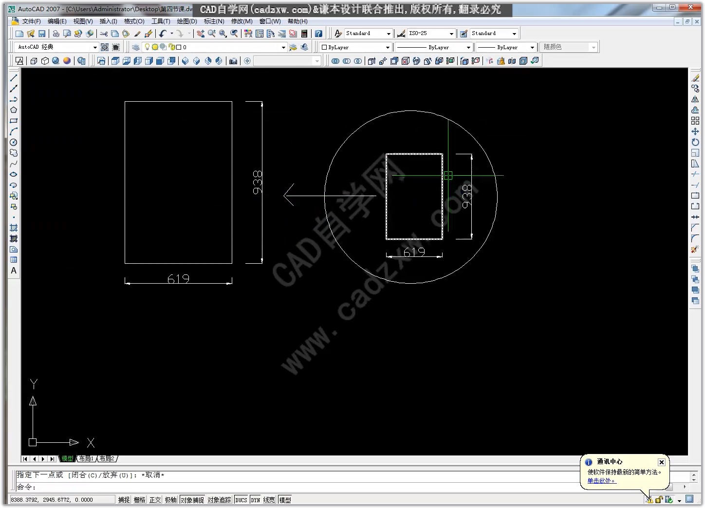
Task: Select the Spline draw tool
Action: [x=14, y=163]
